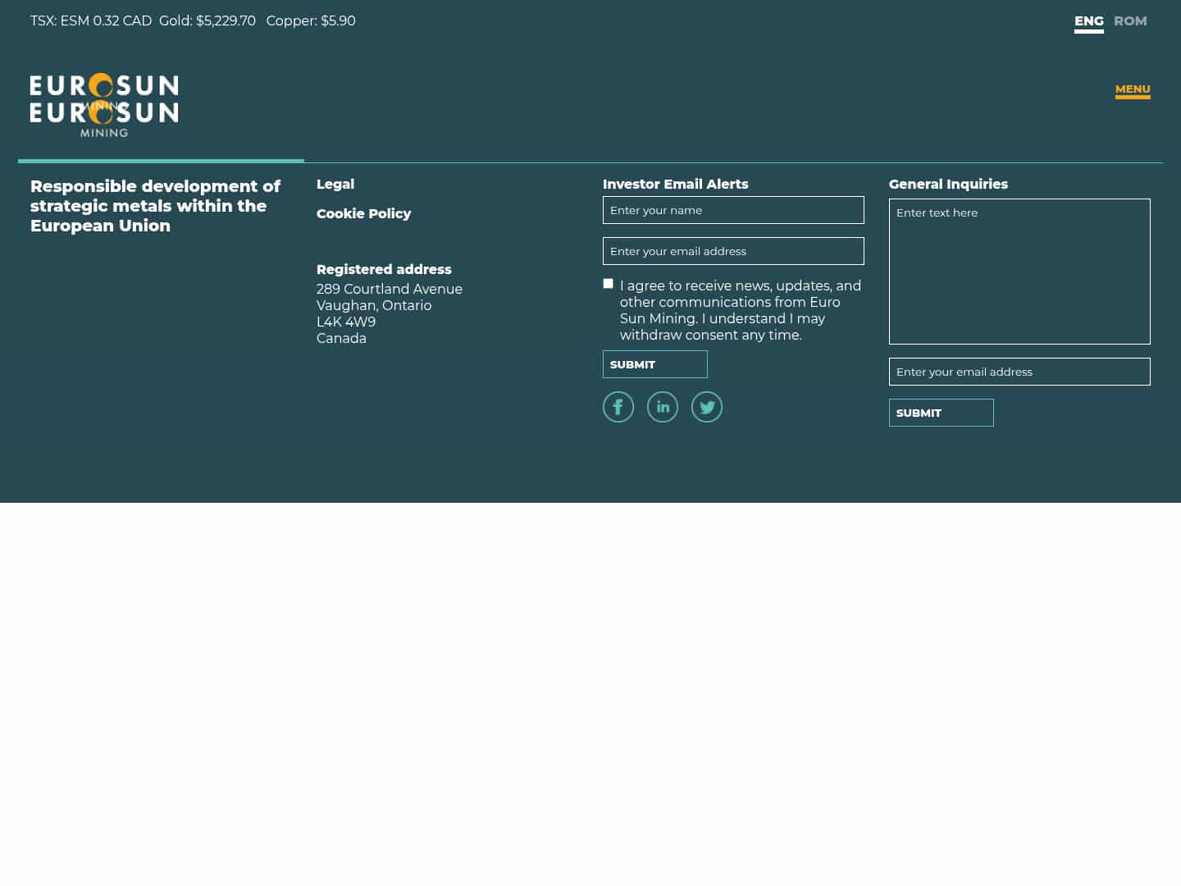Click the investor email address field
The width and height of the screenshot is (1181, 886).
(733, 251)
